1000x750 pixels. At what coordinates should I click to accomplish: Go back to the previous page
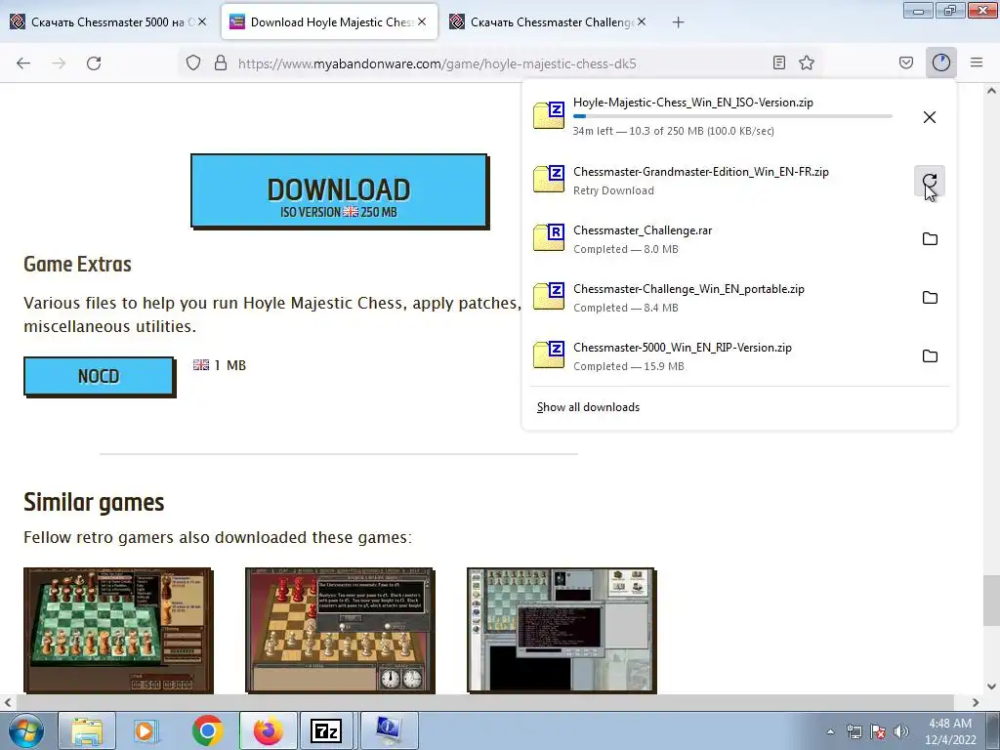23,63
